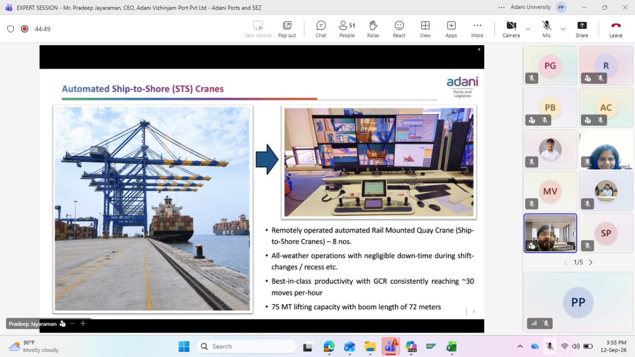This screenshot has height=357, width=635.
Task: Click the page indicator 1/5
Action: pyautogui.click(x=578, y=262)
